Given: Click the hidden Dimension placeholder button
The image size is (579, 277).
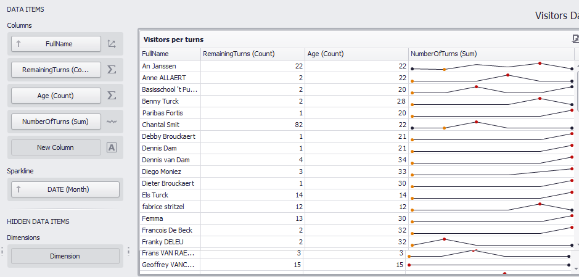Looking at the screenshot, I should (65, 256).
